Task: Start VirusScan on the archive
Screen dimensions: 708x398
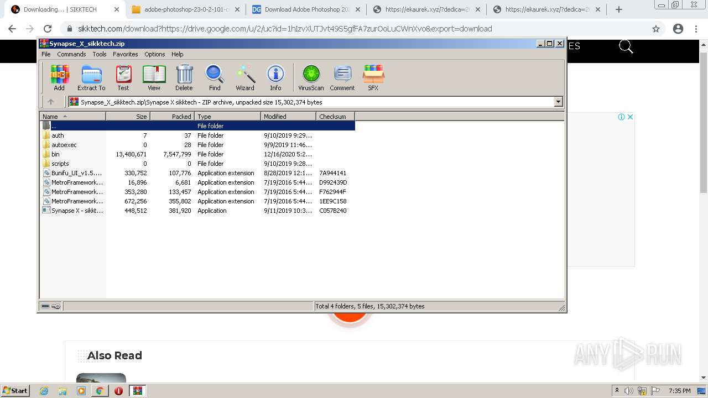Action: (311, 77)
